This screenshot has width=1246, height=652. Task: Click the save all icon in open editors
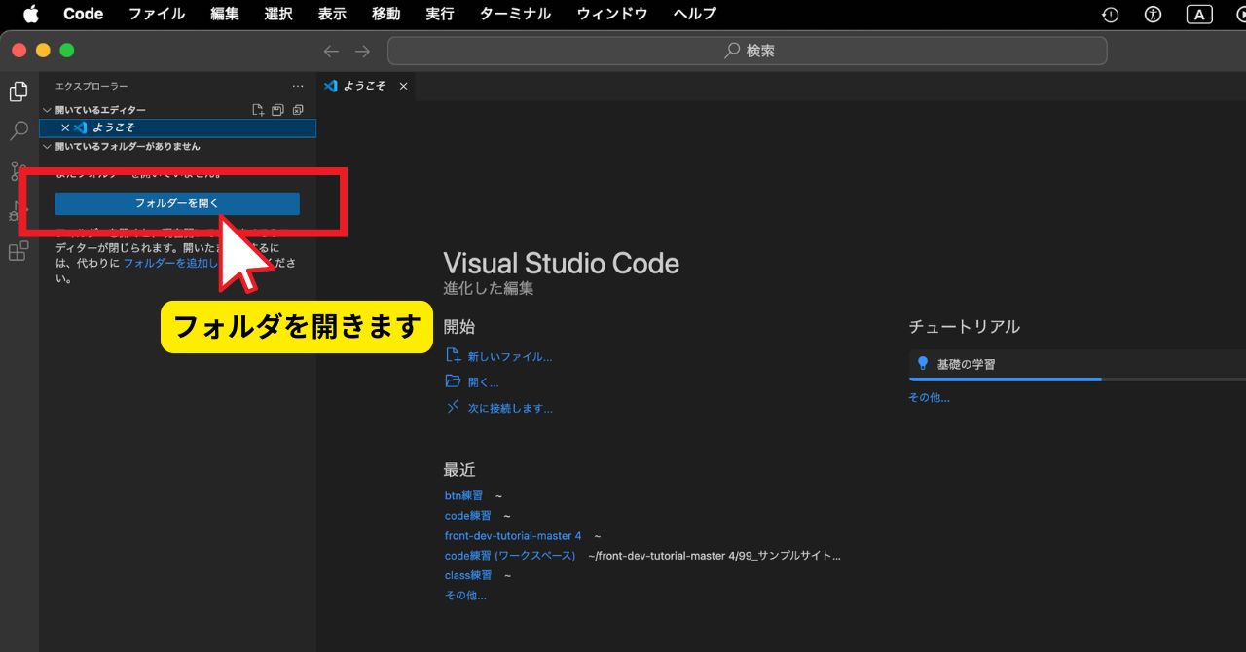277,110
